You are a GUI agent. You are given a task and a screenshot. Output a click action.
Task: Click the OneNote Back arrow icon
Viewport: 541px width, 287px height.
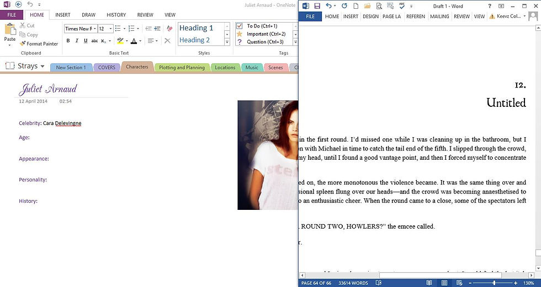click(19, 4)
